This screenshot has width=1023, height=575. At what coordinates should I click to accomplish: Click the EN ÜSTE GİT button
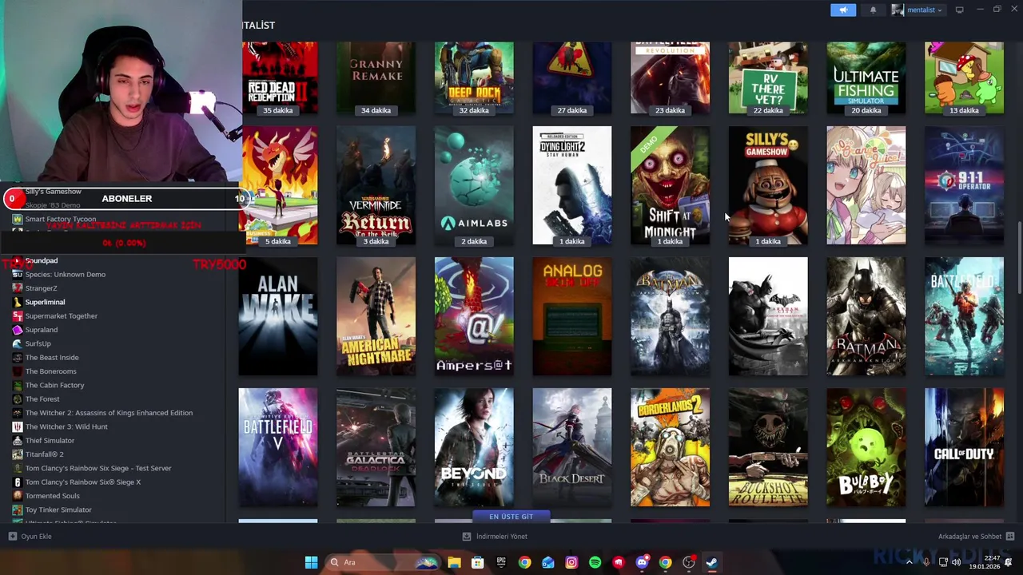pos(511,517)
